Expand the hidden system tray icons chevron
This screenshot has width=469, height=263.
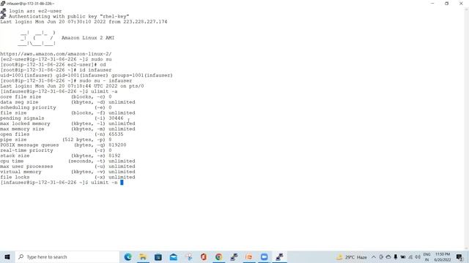[374, 257]
